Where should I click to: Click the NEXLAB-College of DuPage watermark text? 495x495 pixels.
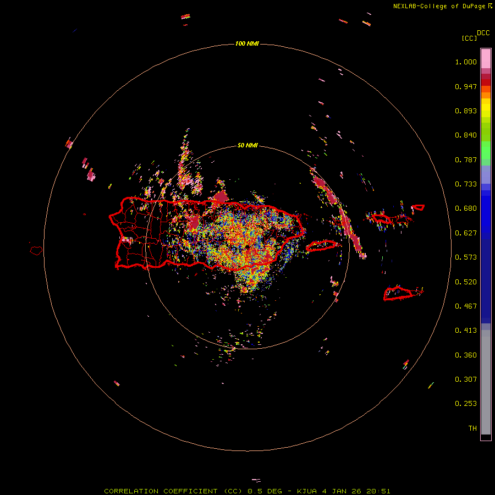coord(443,6)
